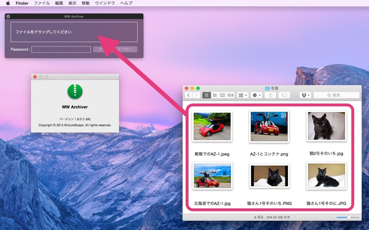Close the MW Archiver about window
The height and width of the screenshot is (230, 369).
coord(35,77)
